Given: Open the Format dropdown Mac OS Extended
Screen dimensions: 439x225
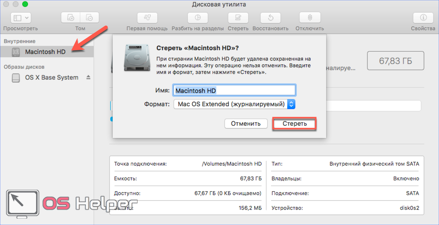Looking at the screenshot, I should coord(234,104).
